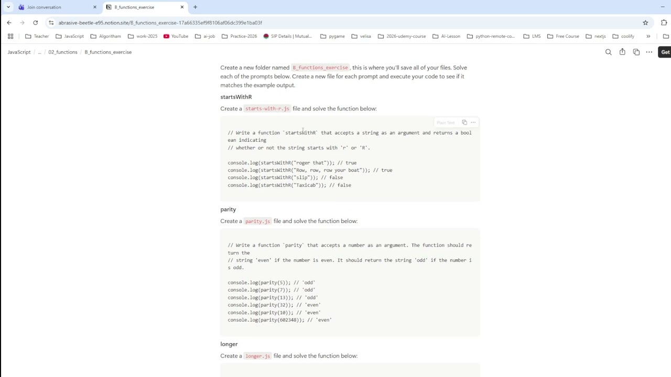Open the Free Course bookmarks folder
The height and width of the screenshot is (377, 671).
(x=562, y=36)
